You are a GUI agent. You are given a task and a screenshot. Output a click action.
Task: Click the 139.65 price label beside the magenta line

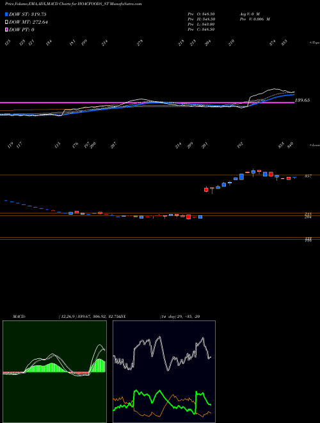pos(303,100)
